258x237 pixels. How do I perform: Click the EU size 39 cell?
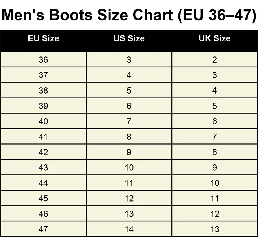[43, 106]
